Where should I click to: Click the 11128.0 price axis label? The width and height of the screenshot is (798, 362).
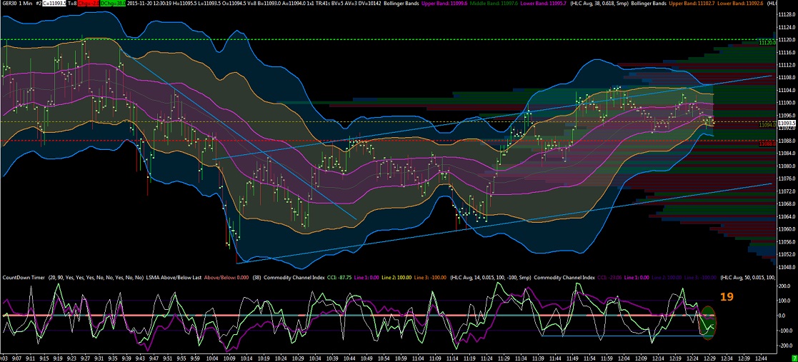[x=787, y=15]
